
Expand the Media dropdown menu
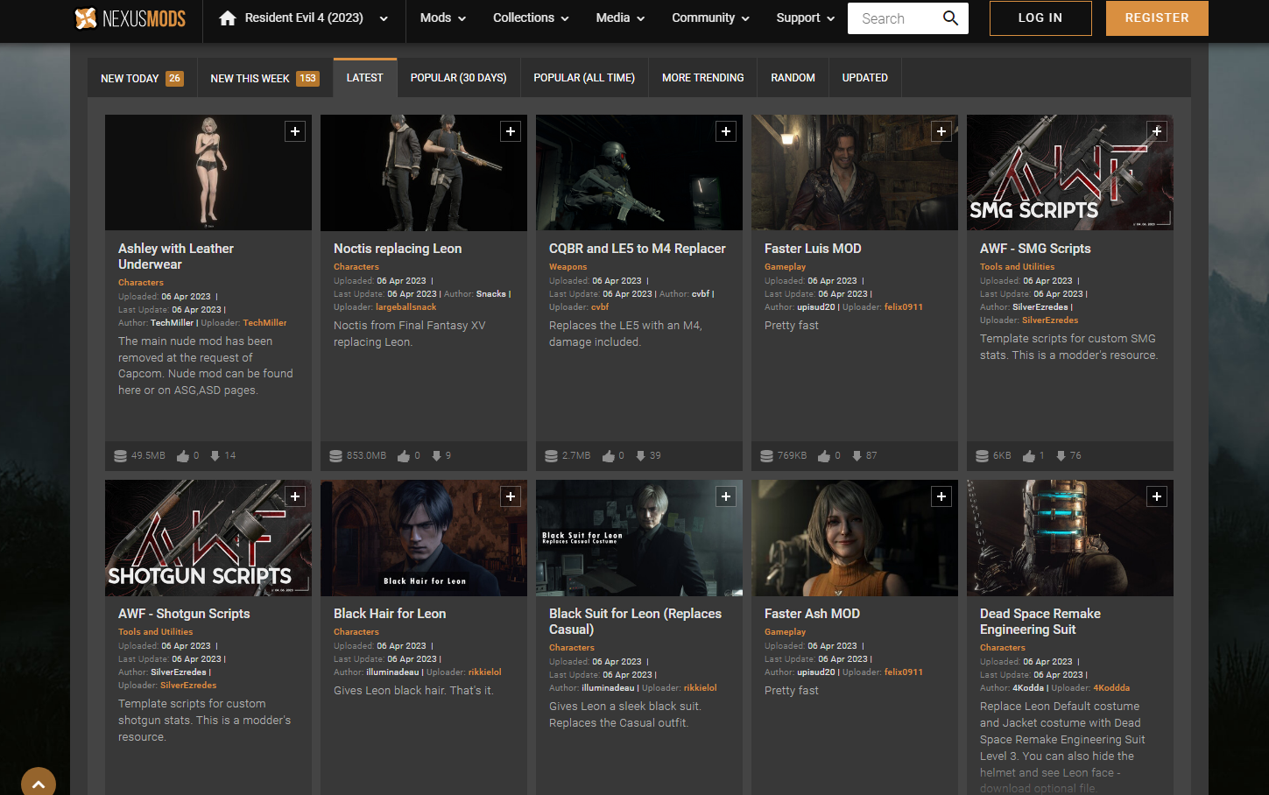[x=620, y=18]
